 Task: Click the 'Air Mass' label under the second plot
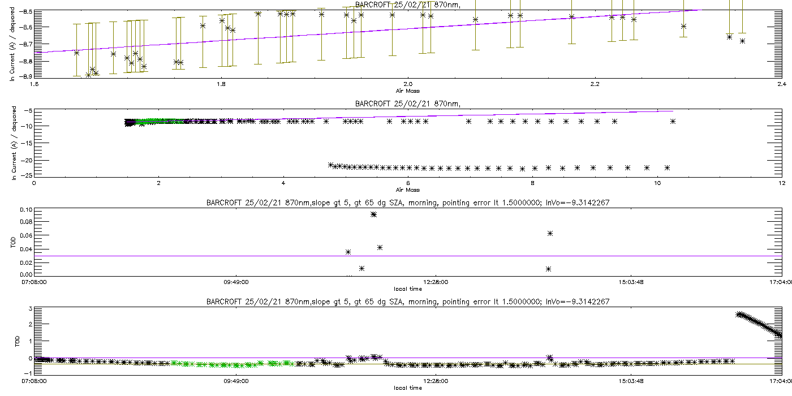tap(407, 190)
